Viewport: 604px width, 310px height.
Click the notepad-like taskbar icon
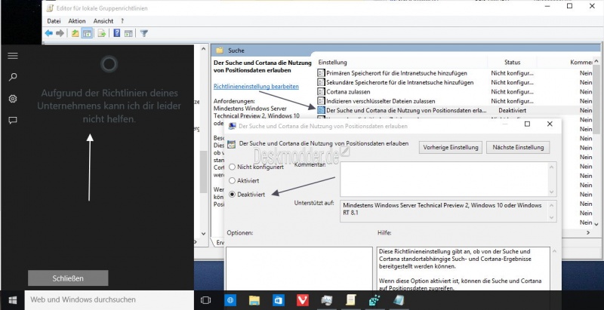[x=350, y=300]
